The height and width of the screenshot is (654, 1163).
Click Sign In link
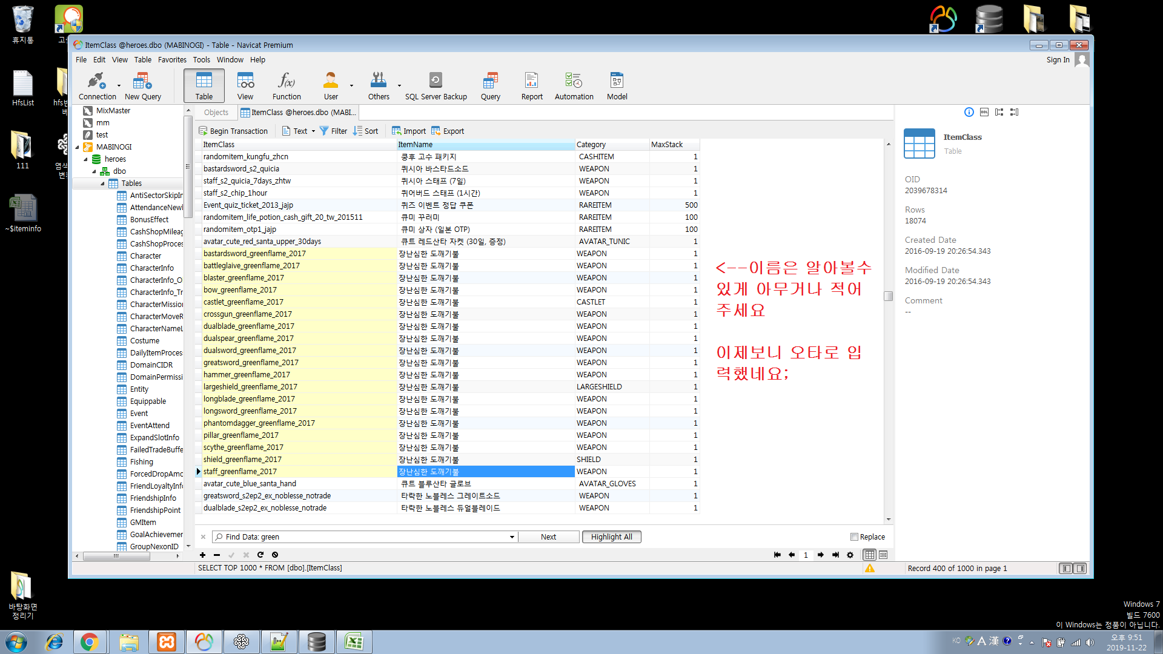click(1058, 60)
